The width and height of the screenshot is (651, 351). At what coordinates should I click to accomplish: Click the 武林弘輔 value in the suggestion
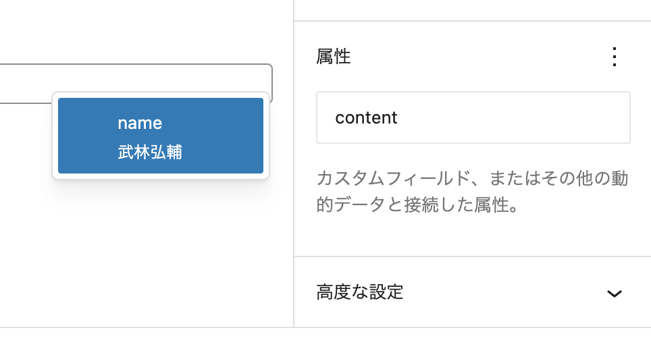[150, 153]
